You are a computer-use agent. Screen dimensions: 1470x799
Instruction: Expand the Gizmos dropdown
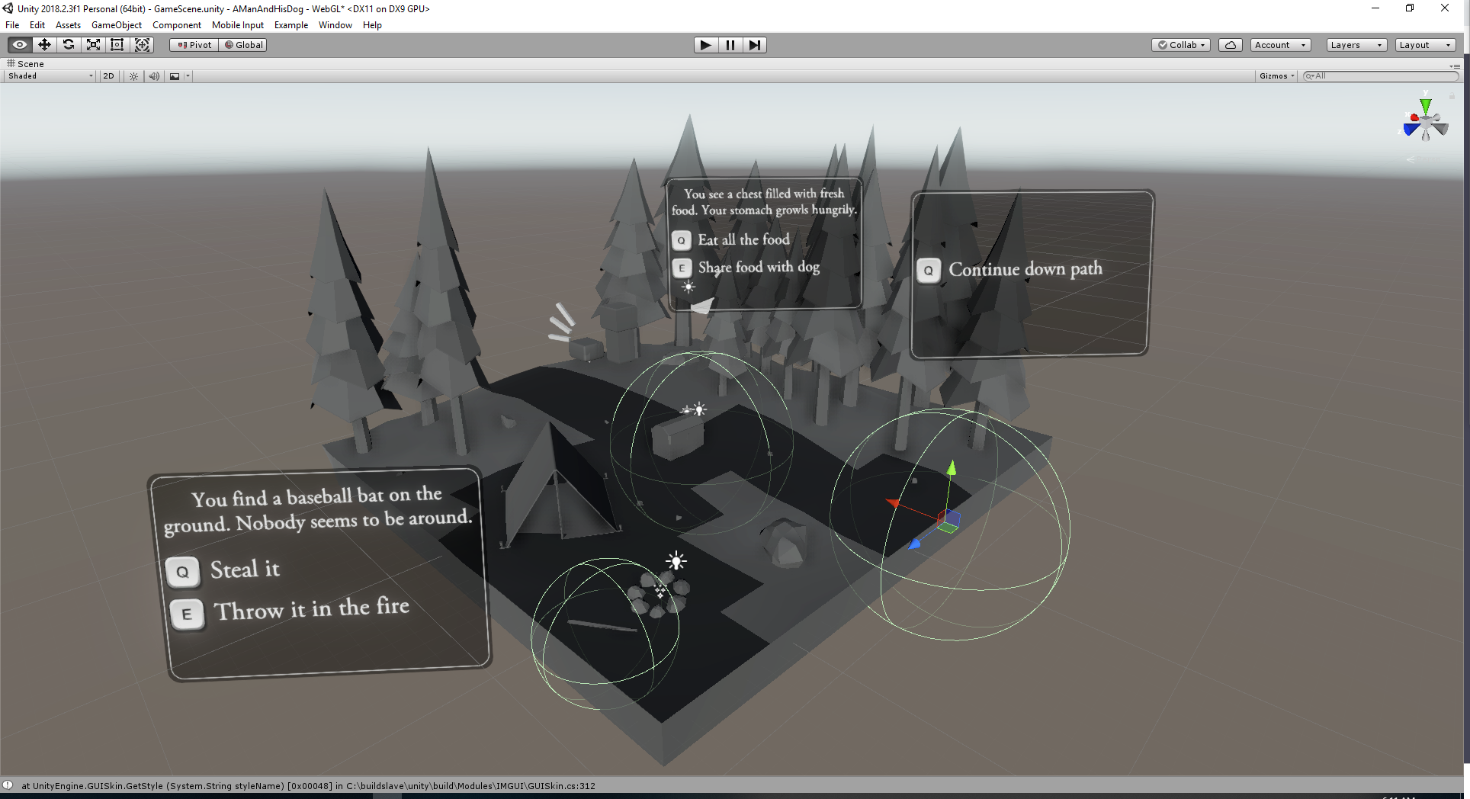1276,76
